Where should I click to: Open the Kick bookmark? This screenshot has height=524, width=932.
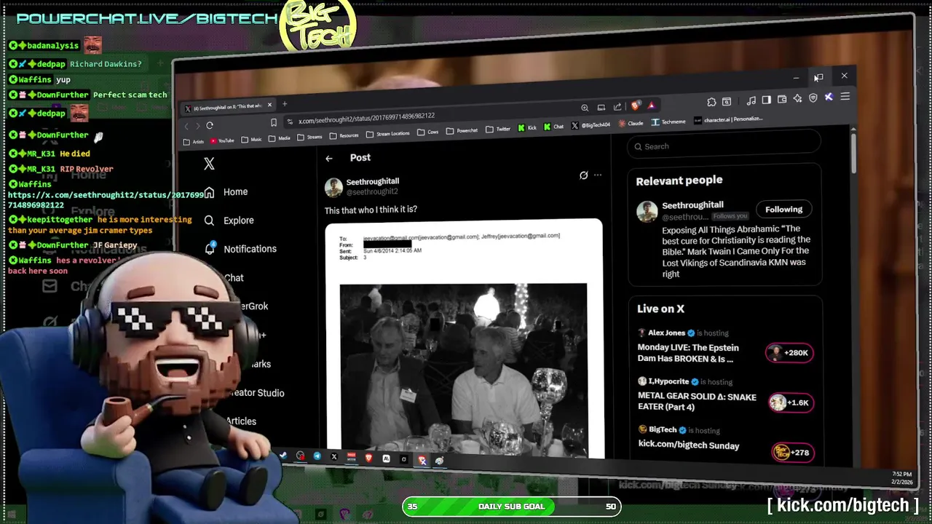[528, 128]
